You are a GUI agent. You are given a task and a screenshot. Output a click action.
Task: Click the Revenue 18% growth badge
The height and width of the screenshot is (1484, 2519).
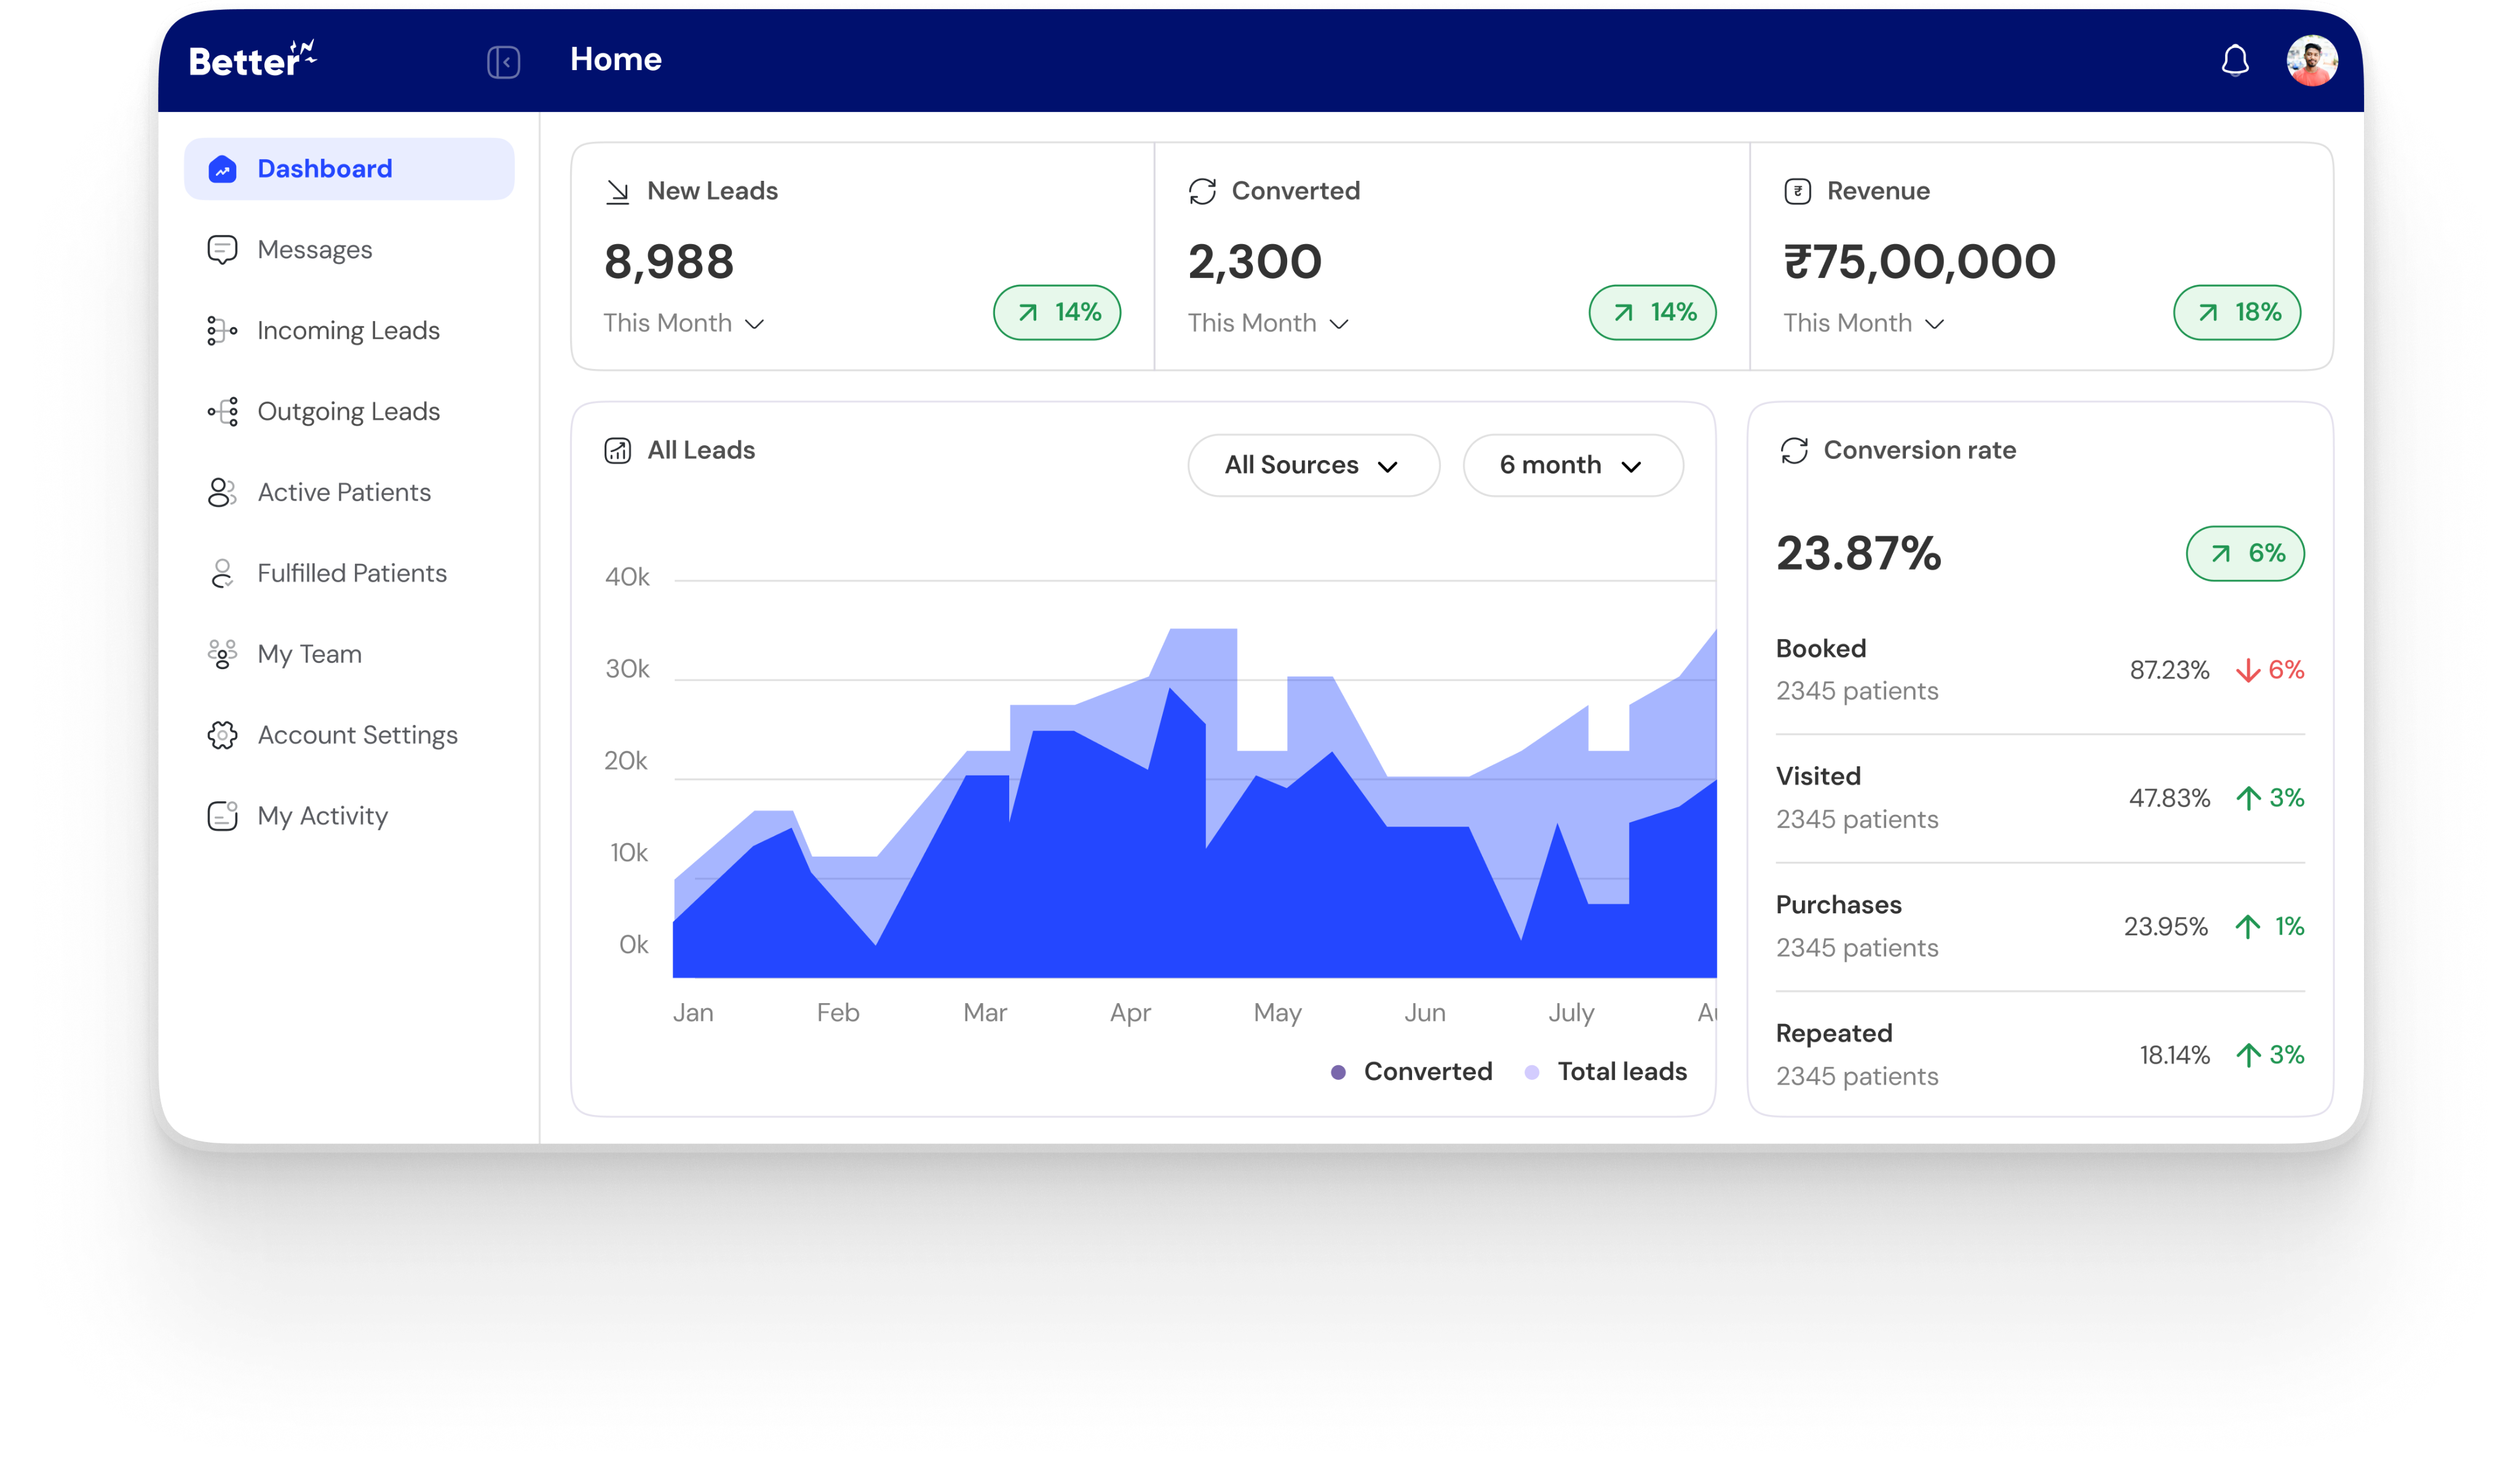pyautogui.click(x=2236, y=313)
